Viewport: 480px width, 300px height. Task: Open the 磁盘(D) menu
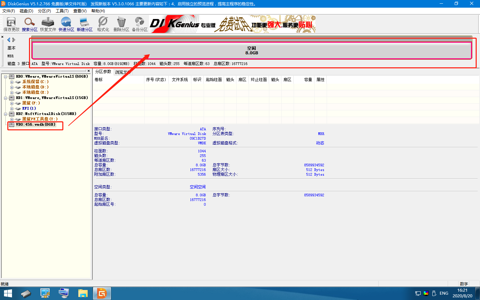click(26, 11)
